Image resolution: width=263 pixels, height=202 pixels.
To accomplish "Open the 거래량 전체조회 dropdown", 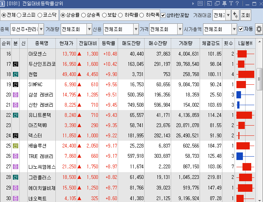I will [90, 29].
